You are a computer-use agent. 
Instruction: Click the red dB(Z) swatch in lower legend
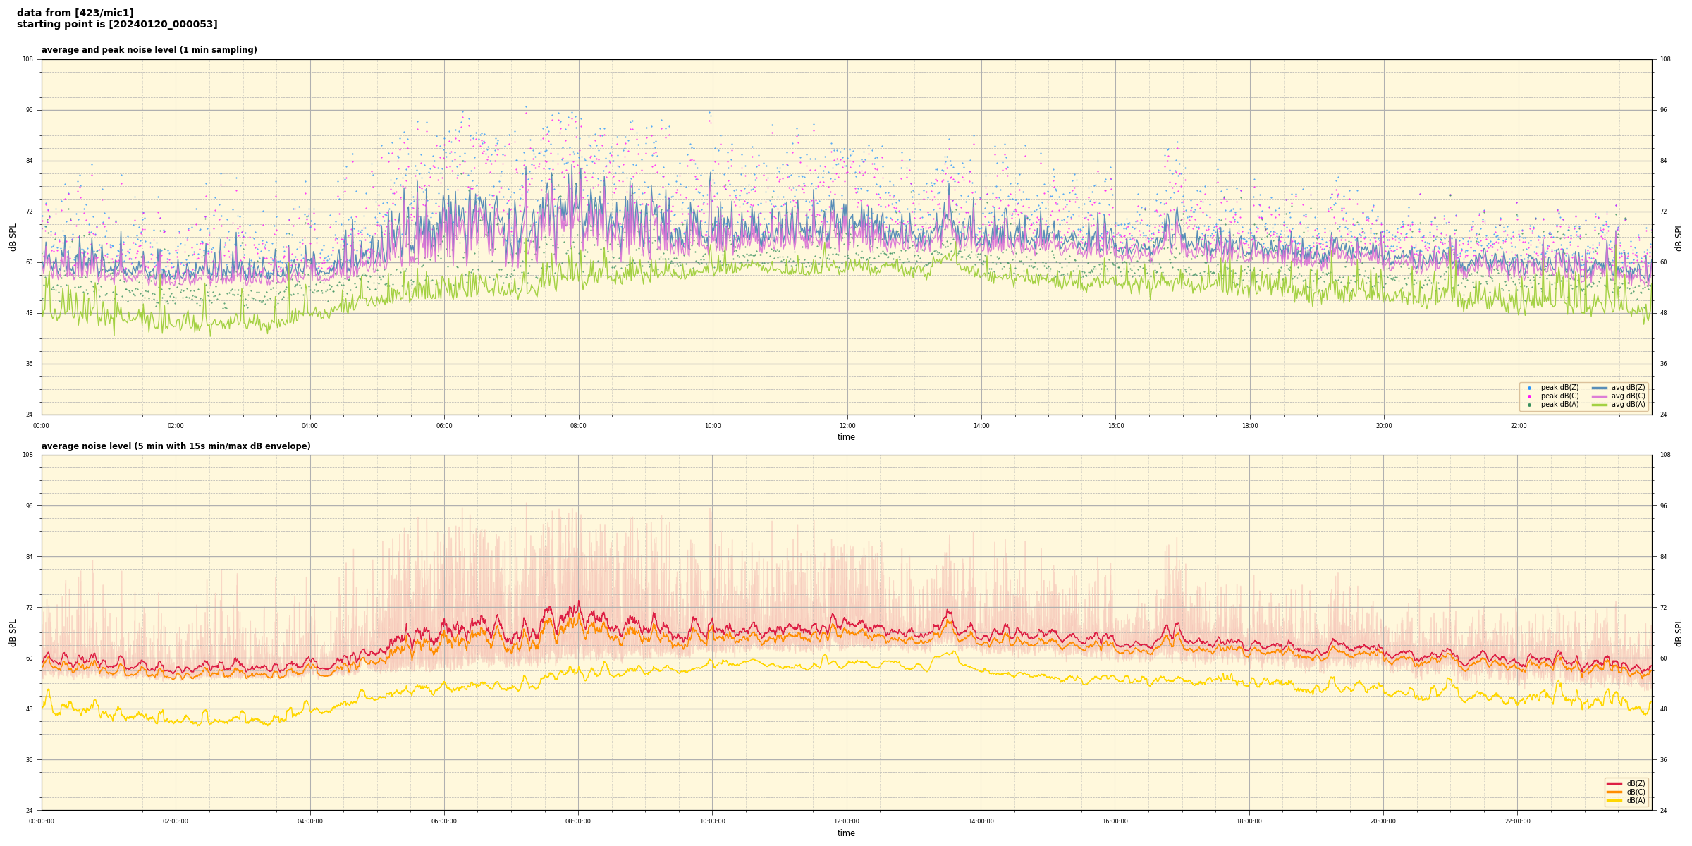tap(1614, 783)
